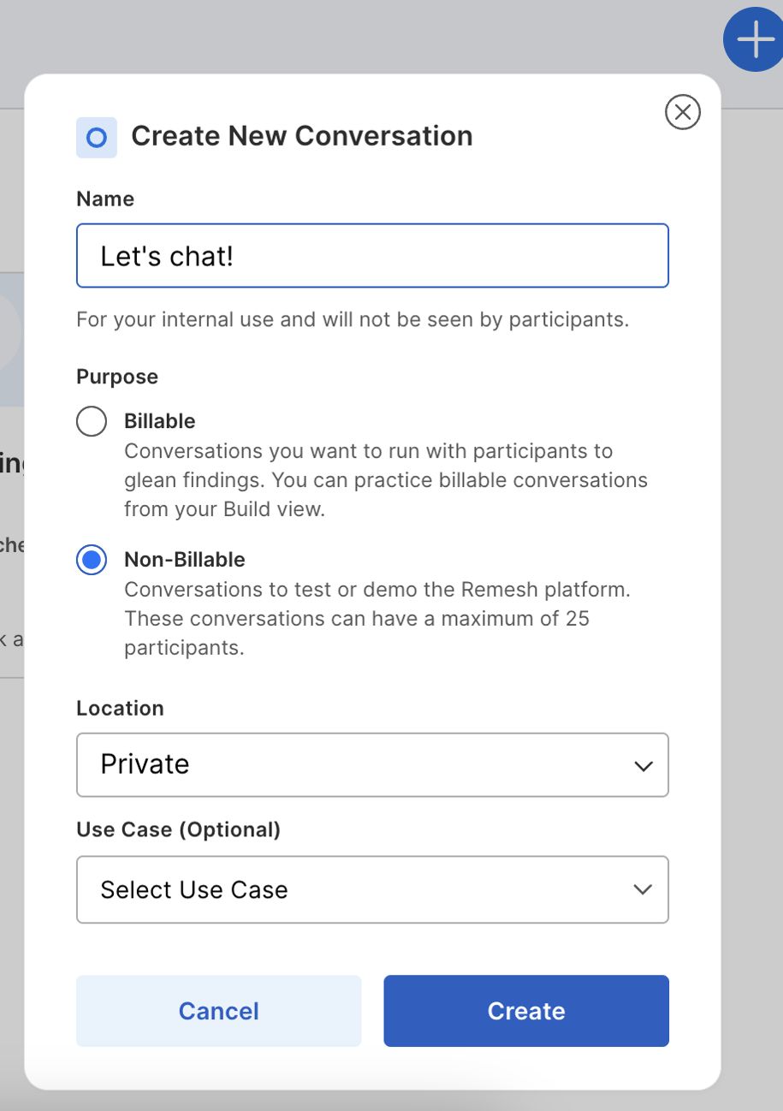The width and height of the screenshot is (783, 1111).
Task: Select the Billable radio button
Action: coord(92,421)
